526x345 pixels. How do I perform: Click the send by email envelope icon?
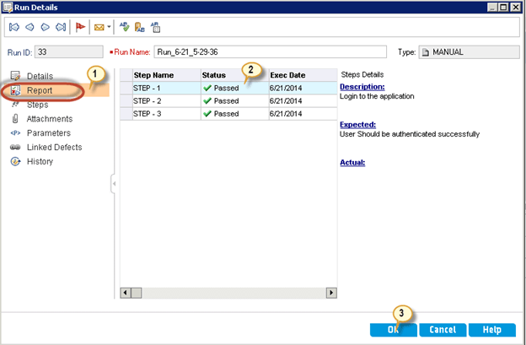[x=99, y=28]
